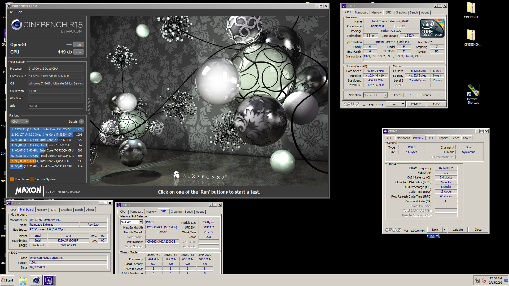The width and height of the screenshot is (509, 286).
Task: Open the ranking CPU dropdown in Cinebench
Action: pyautogui.click(x=20, y=122)
